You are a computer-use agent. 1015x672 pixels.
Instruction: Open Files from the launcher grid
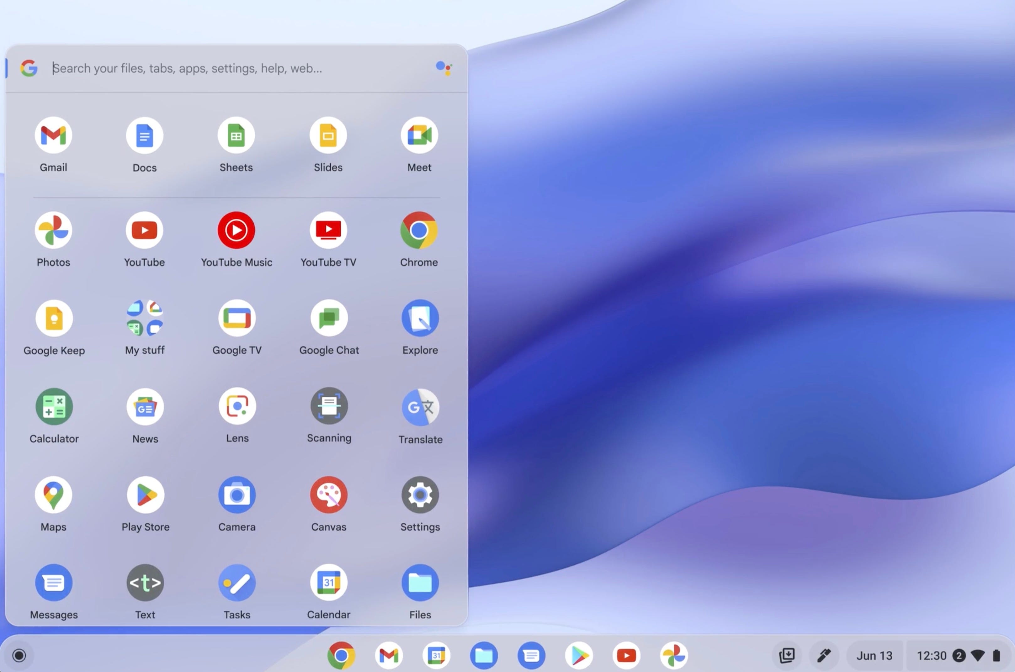coord(420,583)
